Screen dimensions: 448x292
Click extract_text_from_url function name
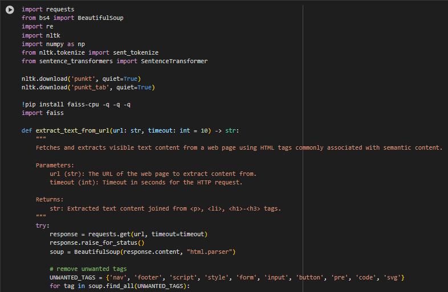pyautogui.click(x=72, y=131)
